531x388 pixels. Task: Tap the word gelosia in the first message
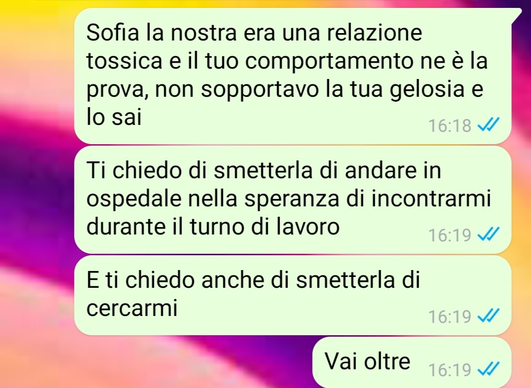pos(427,90)
